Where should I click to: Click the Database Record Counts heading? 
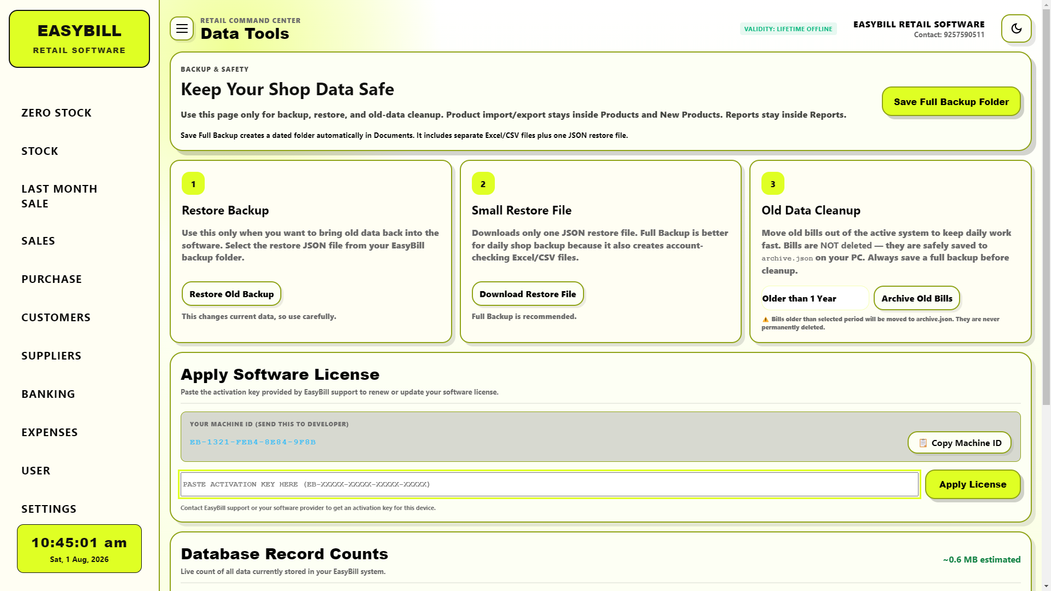[284, 554]
